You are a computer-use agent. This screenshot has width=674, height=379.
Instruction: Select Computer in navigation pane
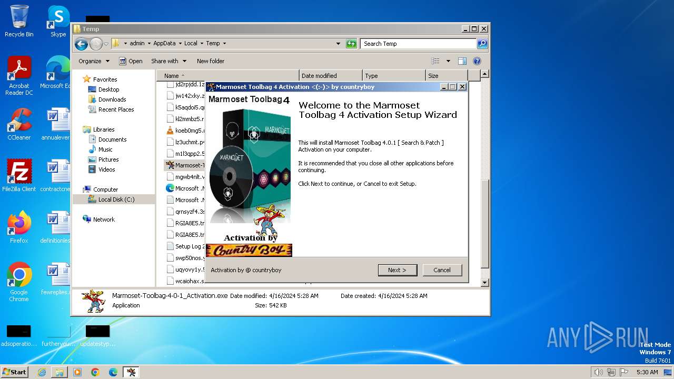pyautogui.click(x=105, y=189)
